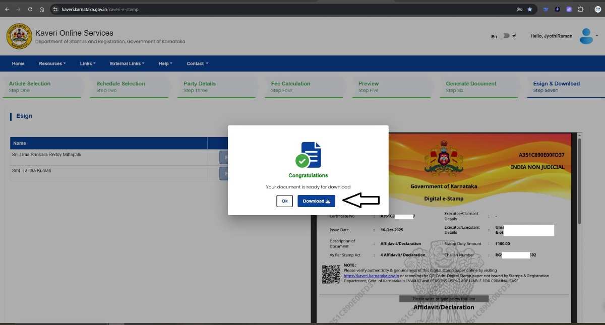
Task: Toggle the English/Kannada language switch
Action: (x=505, y=36)
